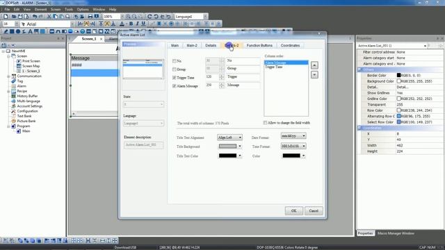Screen dimensions: 445x250
Task: Switch to the Main-2 tab
Action: coord(192,45)
